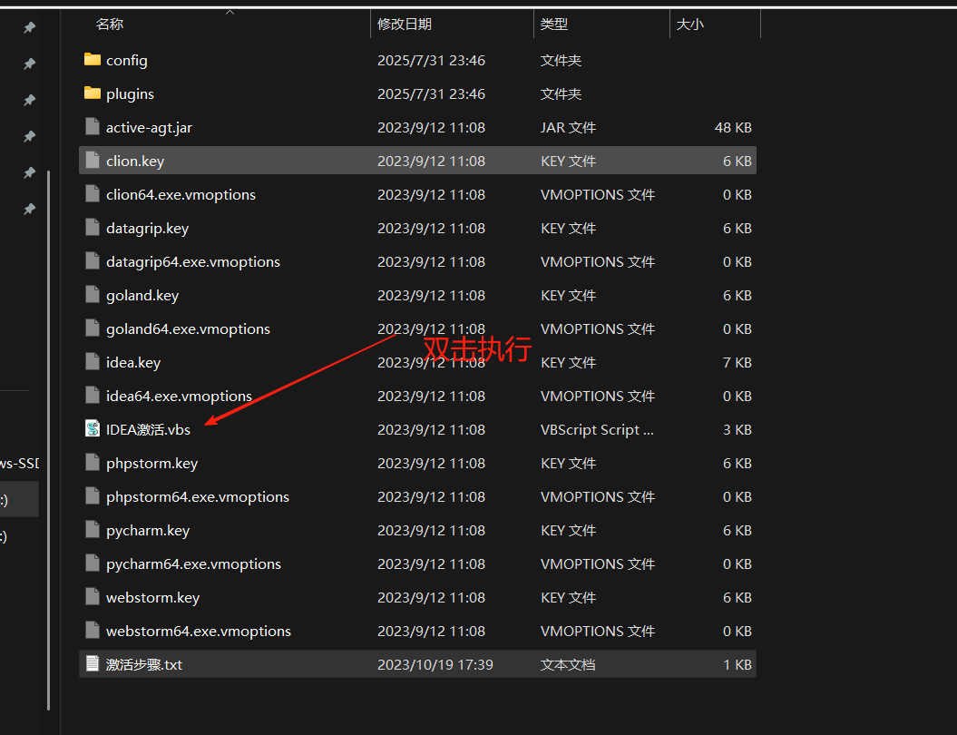Viewport: 957px width, 735px height.
Task: Click the VBScript icon of IDEA激活.vbs
Action: point(93,428)
